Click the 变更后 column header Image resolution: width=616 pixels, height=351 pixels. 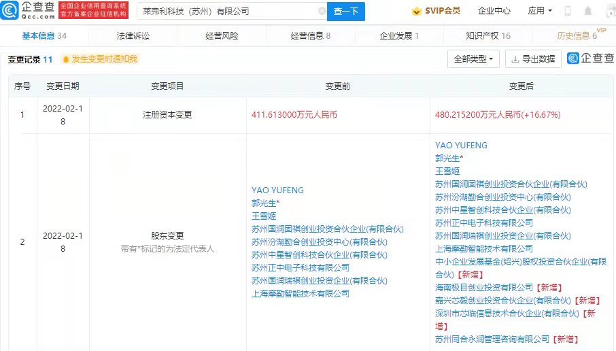[x=521, y=86]
